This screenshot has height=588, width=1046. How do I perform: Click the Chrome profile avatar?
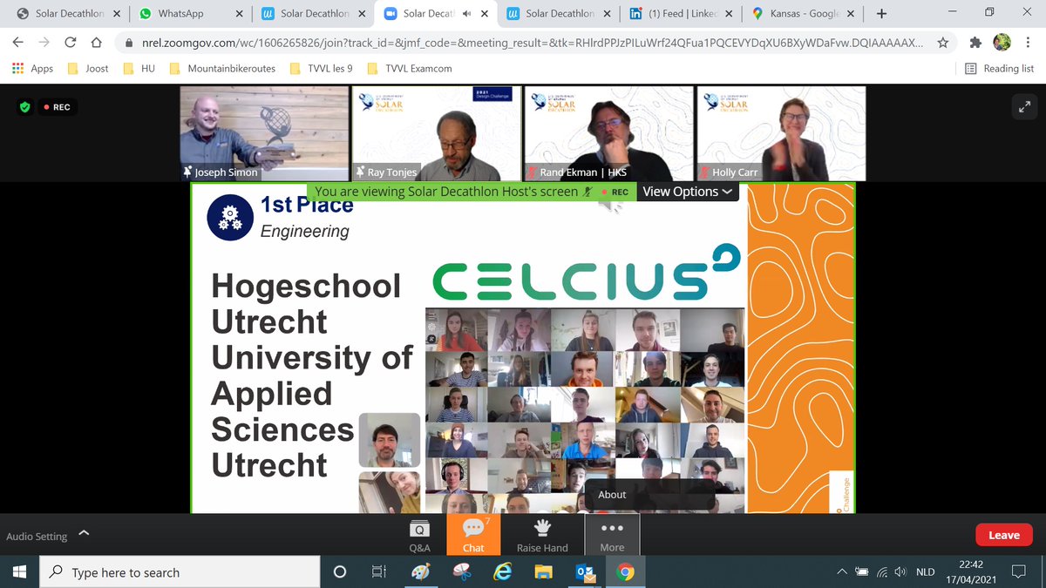1002,43
